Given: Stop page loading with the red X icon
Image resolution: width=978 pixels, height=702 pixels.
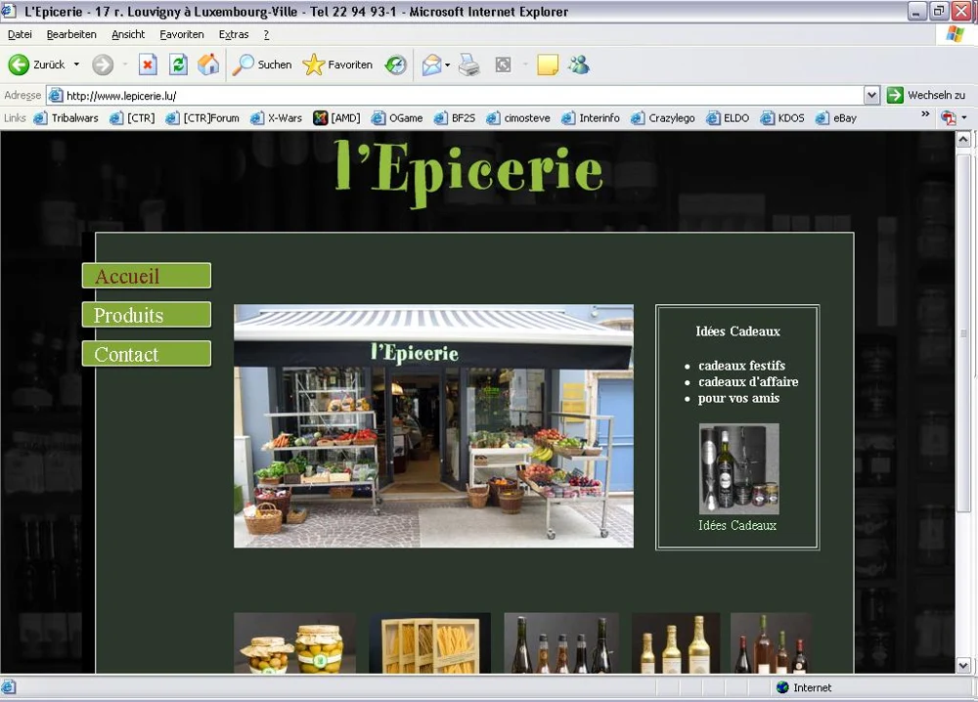Looking at the screenshot, I should [148, 65].
